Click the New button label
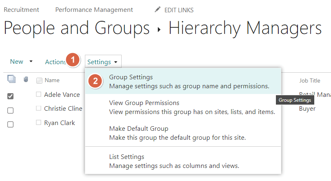This screenshot has height=181, width=331. click(16, 61)
